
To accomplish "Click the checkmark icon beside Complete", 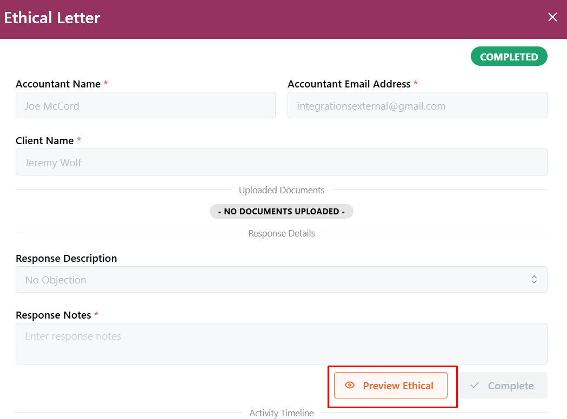I will click(475, 386).
